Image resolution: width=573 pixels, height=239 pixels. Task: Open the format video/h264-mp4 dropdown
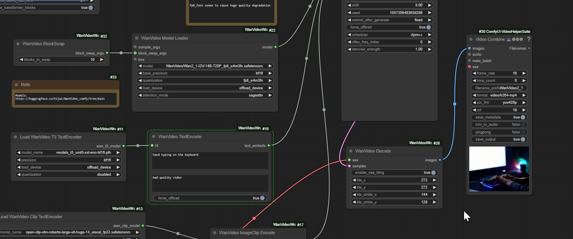point(499,95)
